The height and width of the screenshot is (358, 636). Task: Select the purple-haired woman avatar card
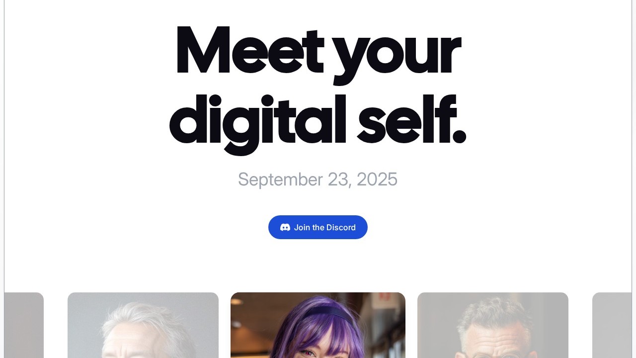[318, 325]
